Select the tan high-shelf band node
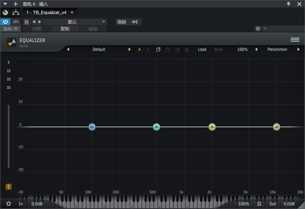 277,127
